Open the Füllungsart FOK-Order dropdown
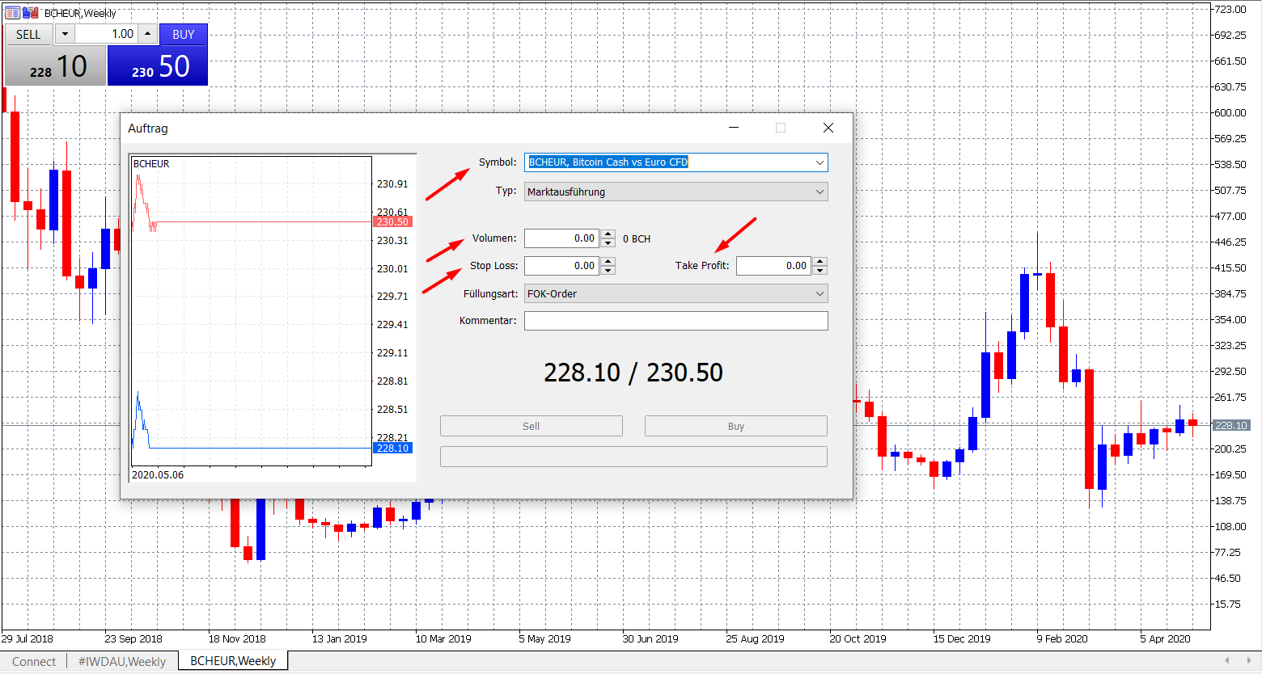1262x674 pixels. (x=819, y=294)
